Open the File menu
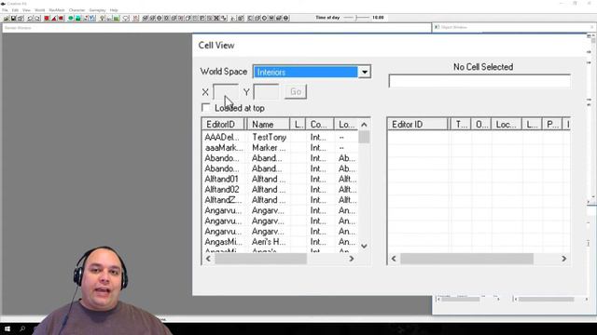 (5, 10)
